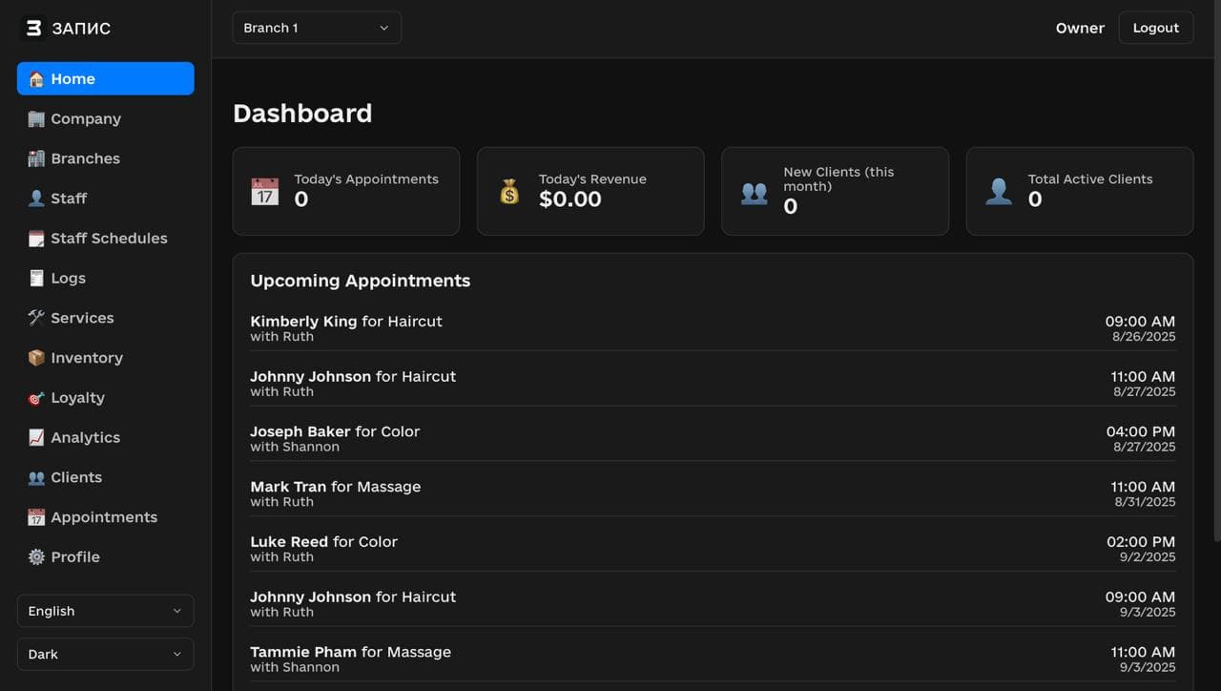The image size is (1221, 691).
Task: Click the Logout button
Action: click(x=1155, y=28)
